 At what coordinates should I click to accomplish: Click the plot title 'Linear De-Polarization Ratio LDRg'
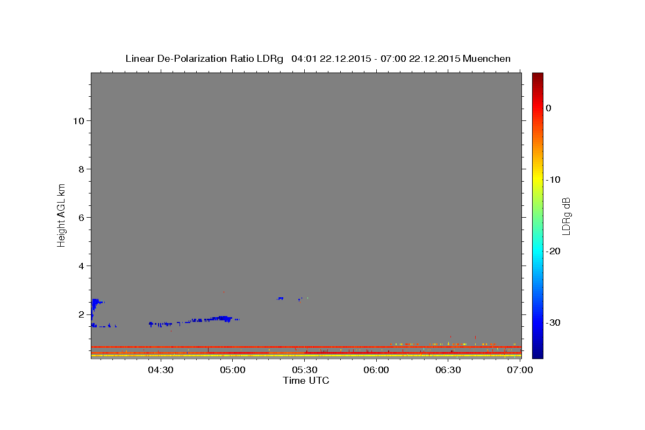coord(204,59)
